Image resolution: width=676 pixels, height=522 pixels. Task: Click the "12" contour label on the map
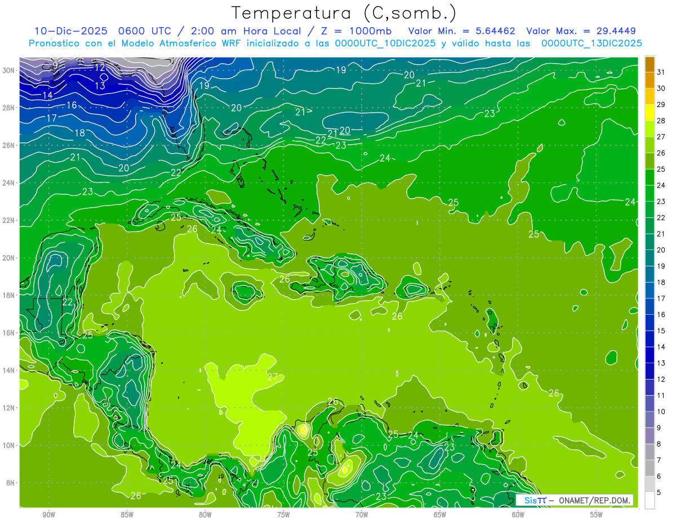click(100, 68)
